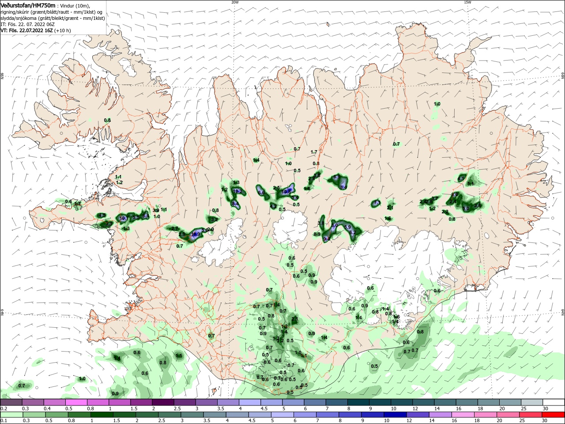Click the Veðurstofan/HM750m map title
This screenshot has height=424, width=565.
tap(28, 5)
